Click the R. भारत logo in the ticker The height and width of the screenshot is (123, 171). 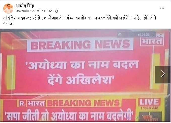(x=32, y=103)
